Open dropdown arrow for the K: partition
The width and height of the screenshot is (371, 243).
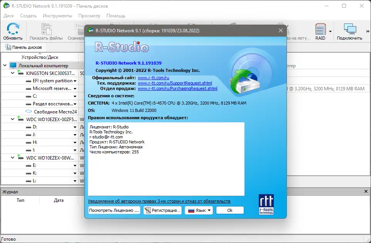click(75, 173)
